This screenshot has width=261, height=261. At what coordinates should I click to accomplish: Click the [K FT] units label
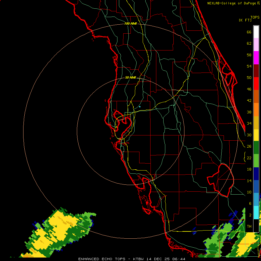pyautogui.click(x=245, y=20)
